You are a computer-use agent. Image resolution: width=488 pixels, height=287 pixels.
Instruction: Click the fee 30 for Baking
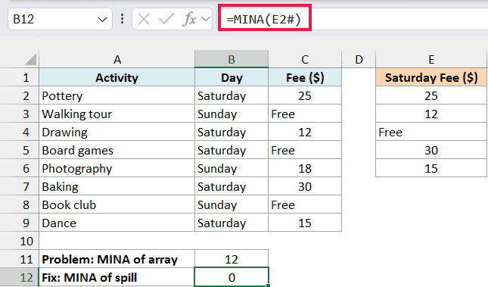click(305, 186)
